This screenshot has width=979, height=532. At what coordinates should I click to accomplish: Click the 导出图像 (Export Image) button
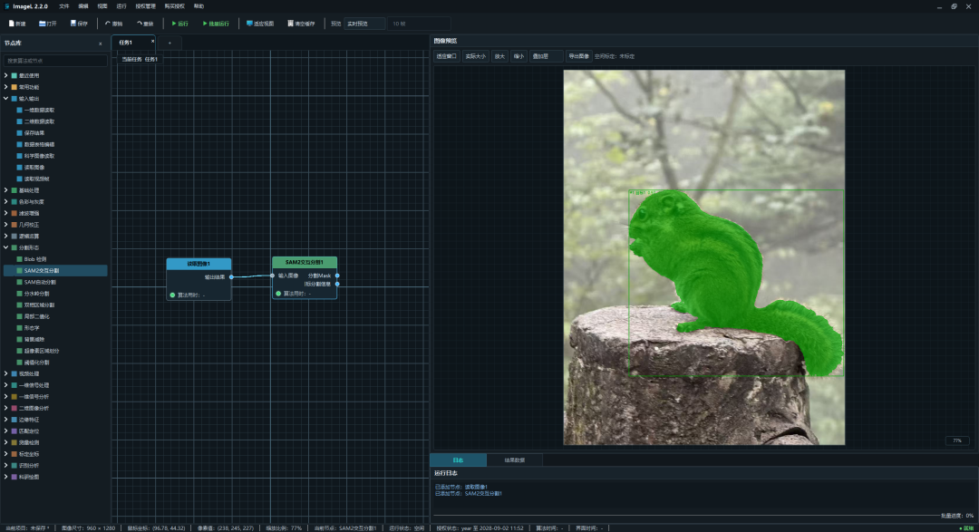(x=578, y=56)
